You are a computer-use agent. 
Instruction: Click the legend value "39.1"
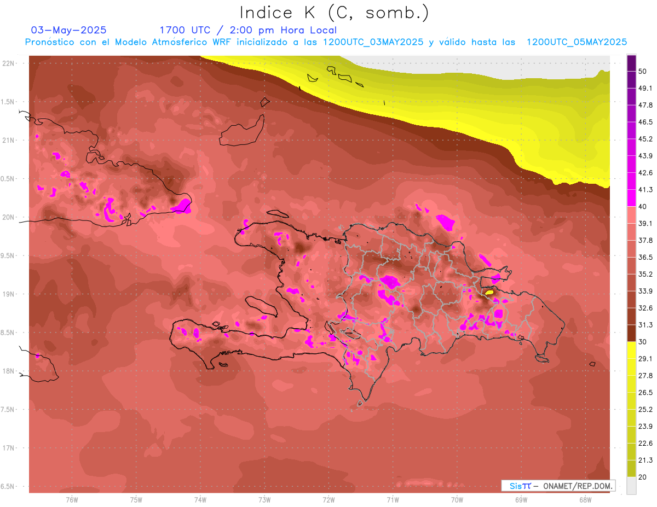coord(646,224)
